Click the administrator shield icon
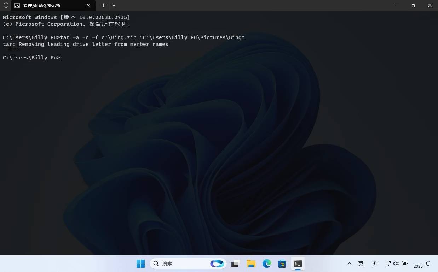The image size is (438, 272). pos(6,5)
